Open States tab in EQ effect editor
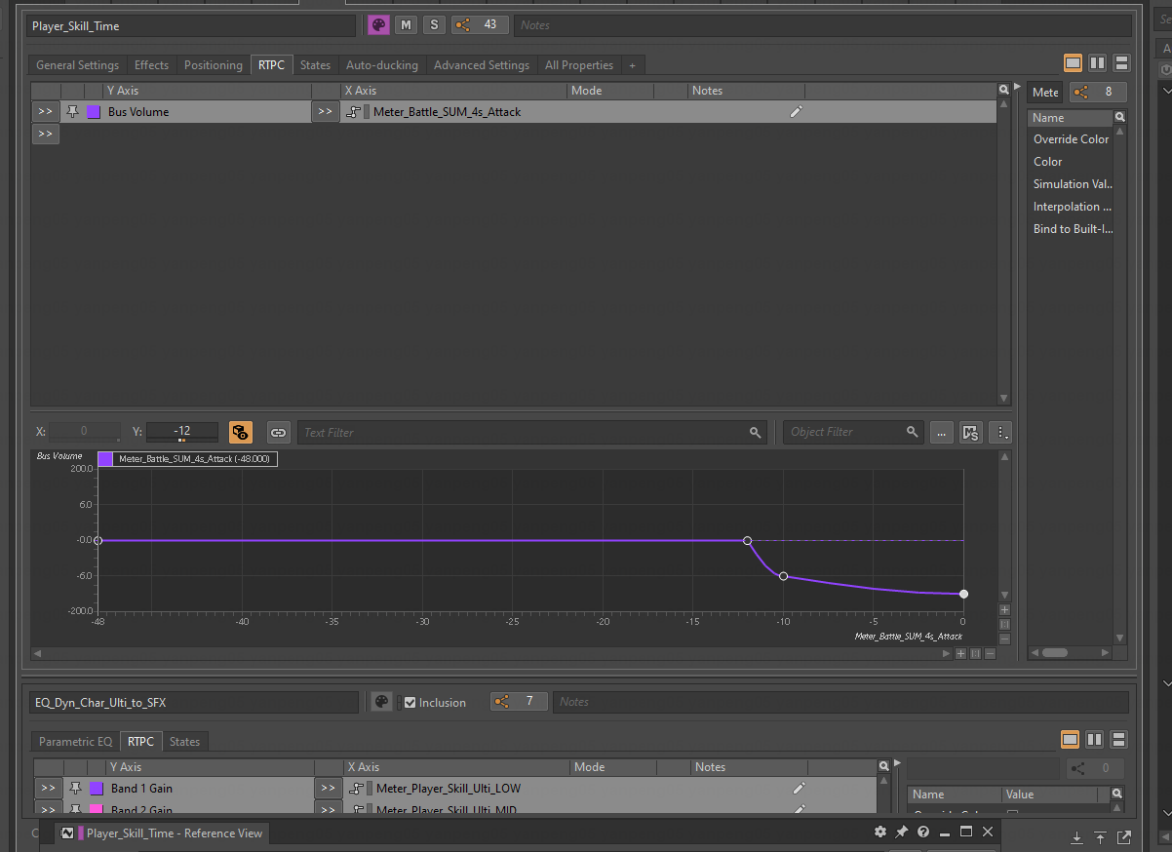Image resolution: width=1172 pixels, height=852 pixels. pos(184,742)
